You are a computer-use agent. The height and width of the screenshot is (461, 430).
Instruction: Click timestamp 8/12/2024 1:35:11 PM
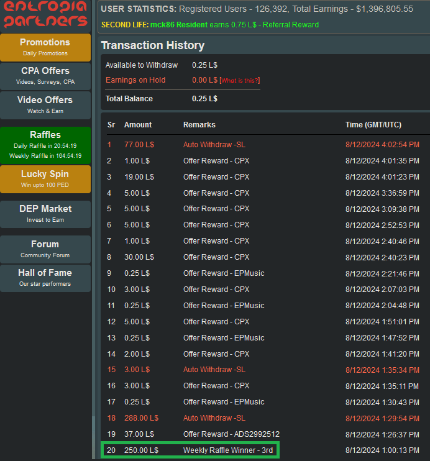(x=382, y=386)
